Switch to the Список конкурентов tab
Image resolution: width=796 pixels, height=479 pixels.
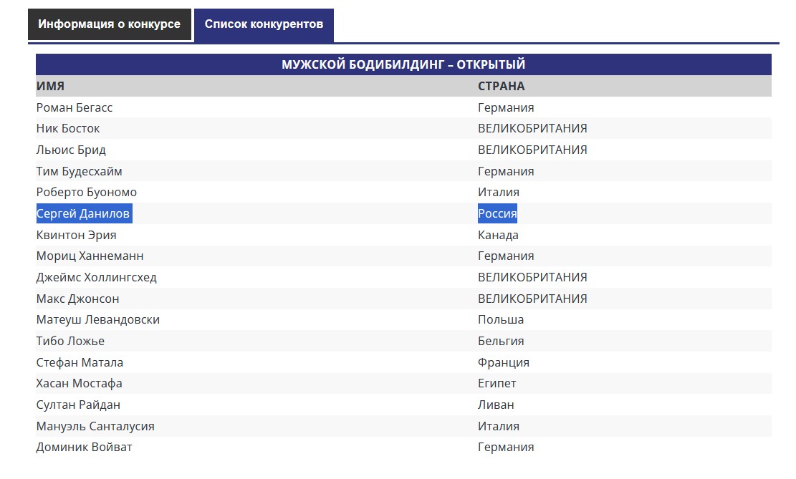(264, 25)
